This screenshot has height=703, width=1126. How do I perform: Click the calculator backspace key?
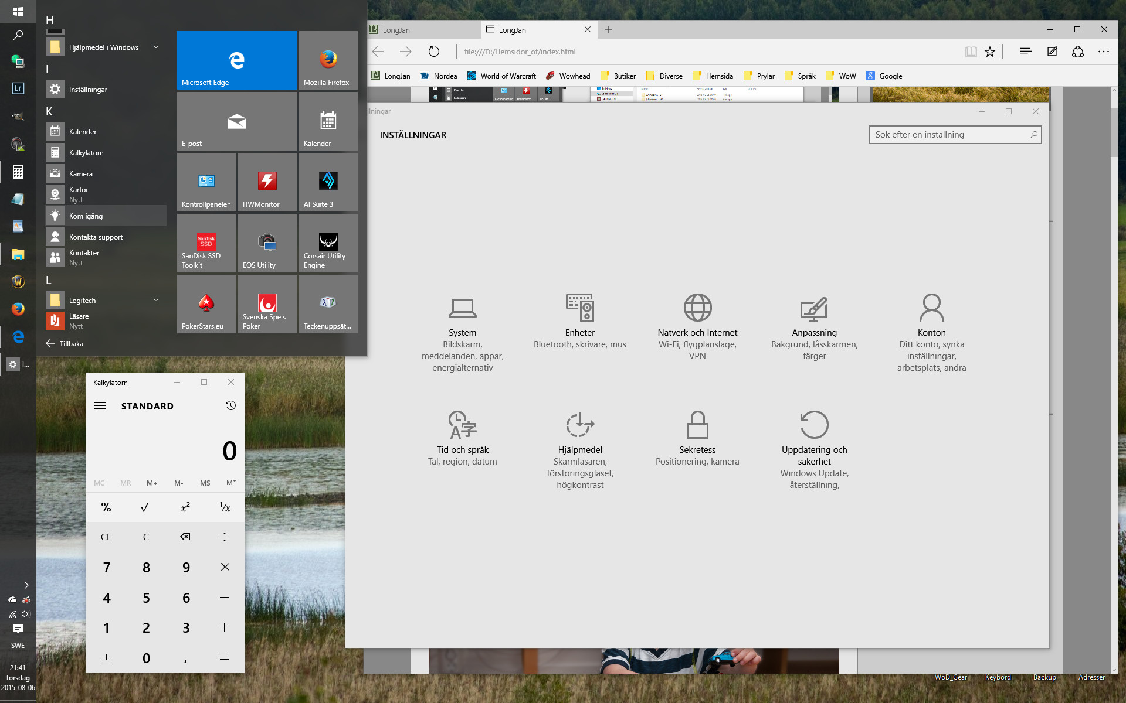tap(185, 537)
